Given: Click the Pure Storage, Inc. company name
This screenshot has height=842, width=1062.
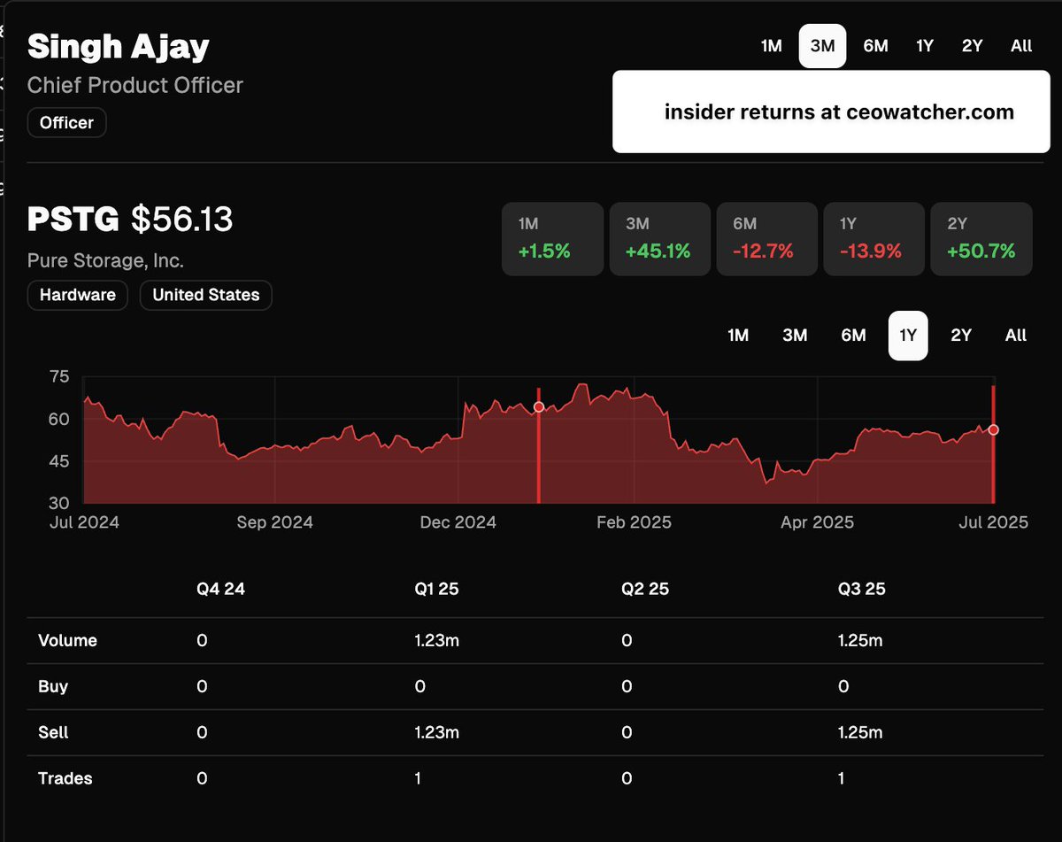Looking at the screenshot, I should click(x=106, y=261).
